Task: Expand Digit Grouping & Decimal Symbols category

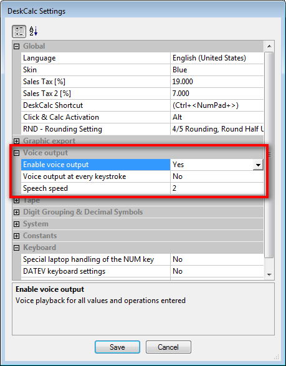Action: [16, 213]
